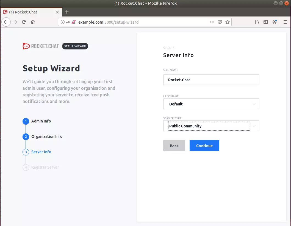Viewport: 291px width, 226px height.
Task: Click the Server Info heading text
Action: pos(178,55)
